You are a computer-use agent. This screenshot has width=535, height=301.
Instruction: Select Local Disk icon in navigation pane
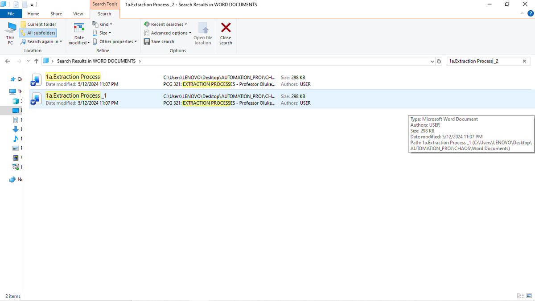(x=16, y=167)
